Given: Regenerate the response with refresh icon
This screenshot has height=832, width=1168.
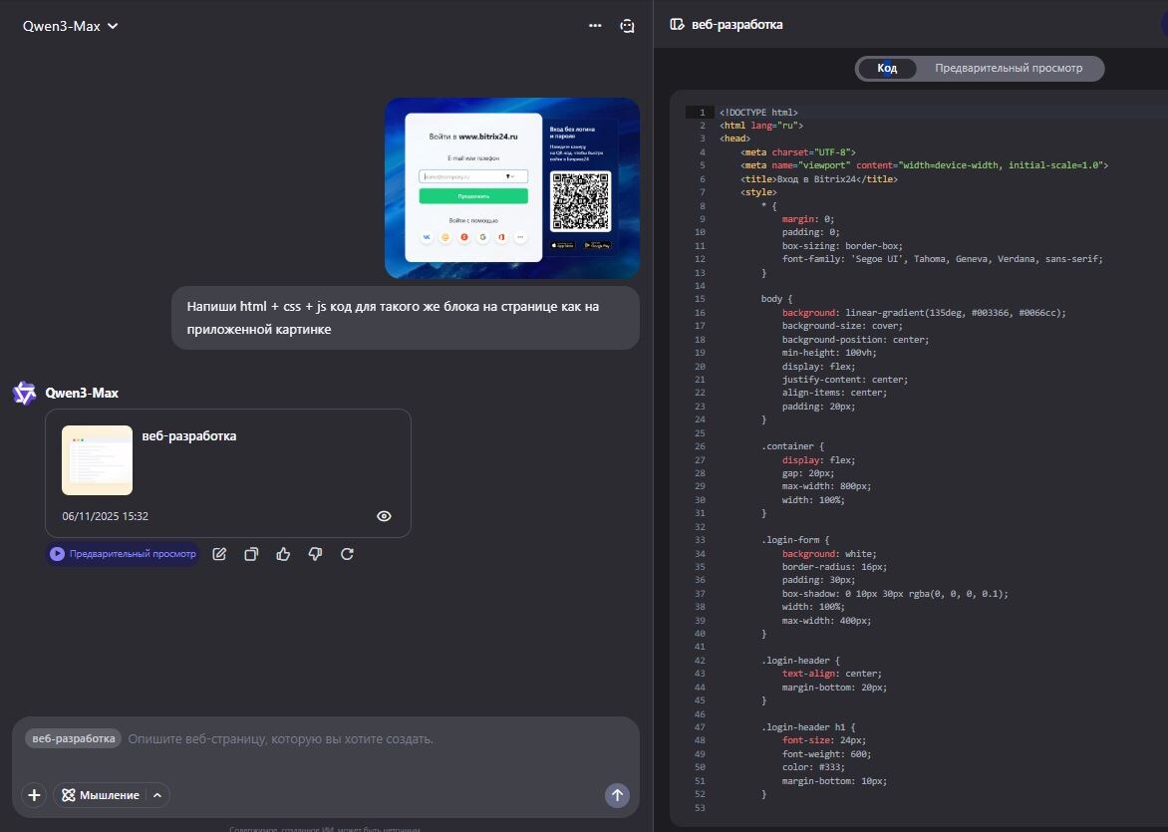Looking at the screenshot, I should click(347, 554).
